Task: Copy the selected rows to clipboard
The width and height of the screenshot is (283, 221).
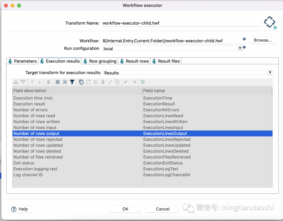Action: (x=81, y=82)
